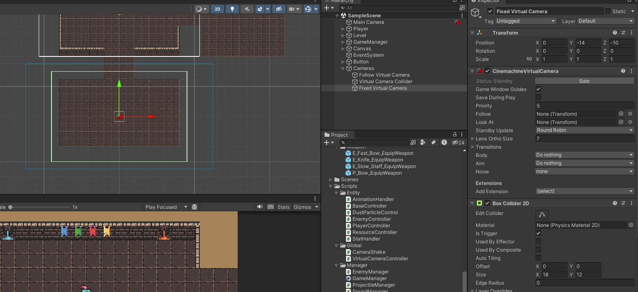638x292 pixels.
Task: Open gear options for Look At field
Action: tap(630, 122)
